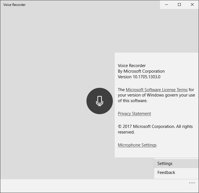Close the Voice Recorder window
199x193 pixels.
coord(192,4)
